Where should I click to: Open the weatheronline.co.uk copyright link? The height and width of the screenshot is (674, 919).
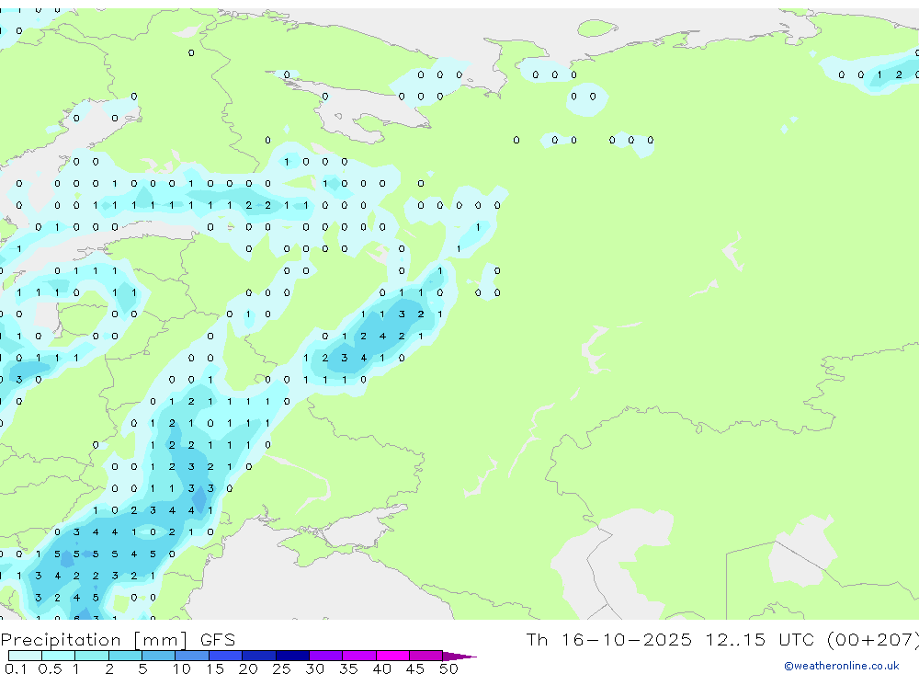[841, 666]
